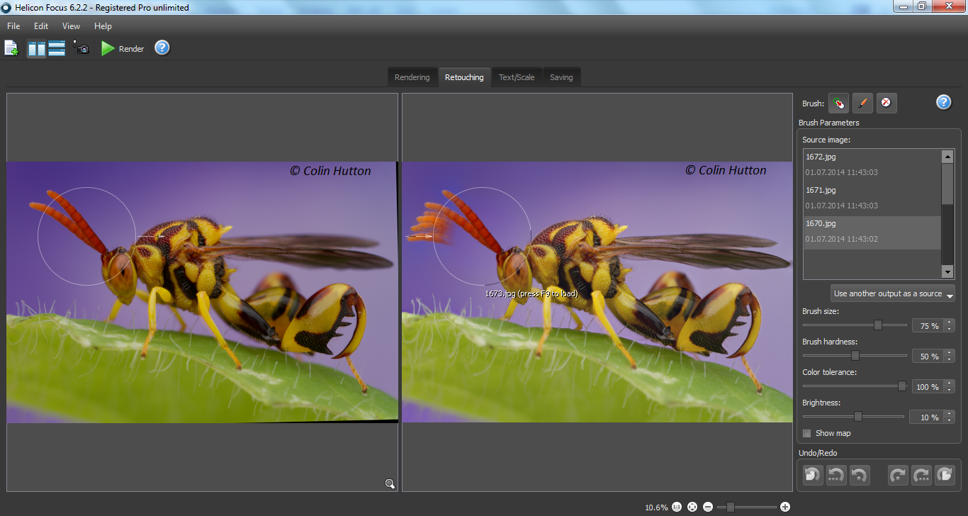The height and width of the screenshot is (516, 968).
Task: Enable the Show map checkbox
Action: click(x=806, y=433)
